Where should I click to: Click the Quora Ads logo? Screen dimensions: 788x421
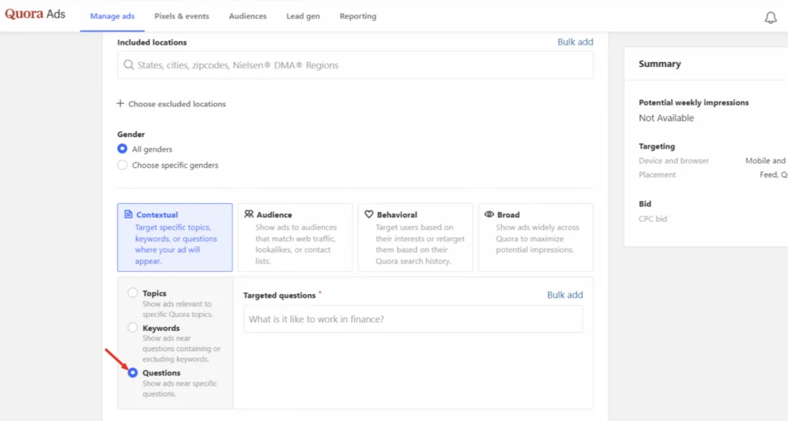coord(35,15)
